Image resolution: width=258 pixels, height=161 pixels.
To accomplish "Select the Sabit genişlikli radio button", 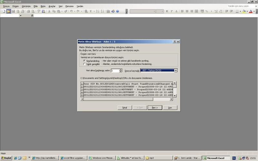I will point(84,64).
